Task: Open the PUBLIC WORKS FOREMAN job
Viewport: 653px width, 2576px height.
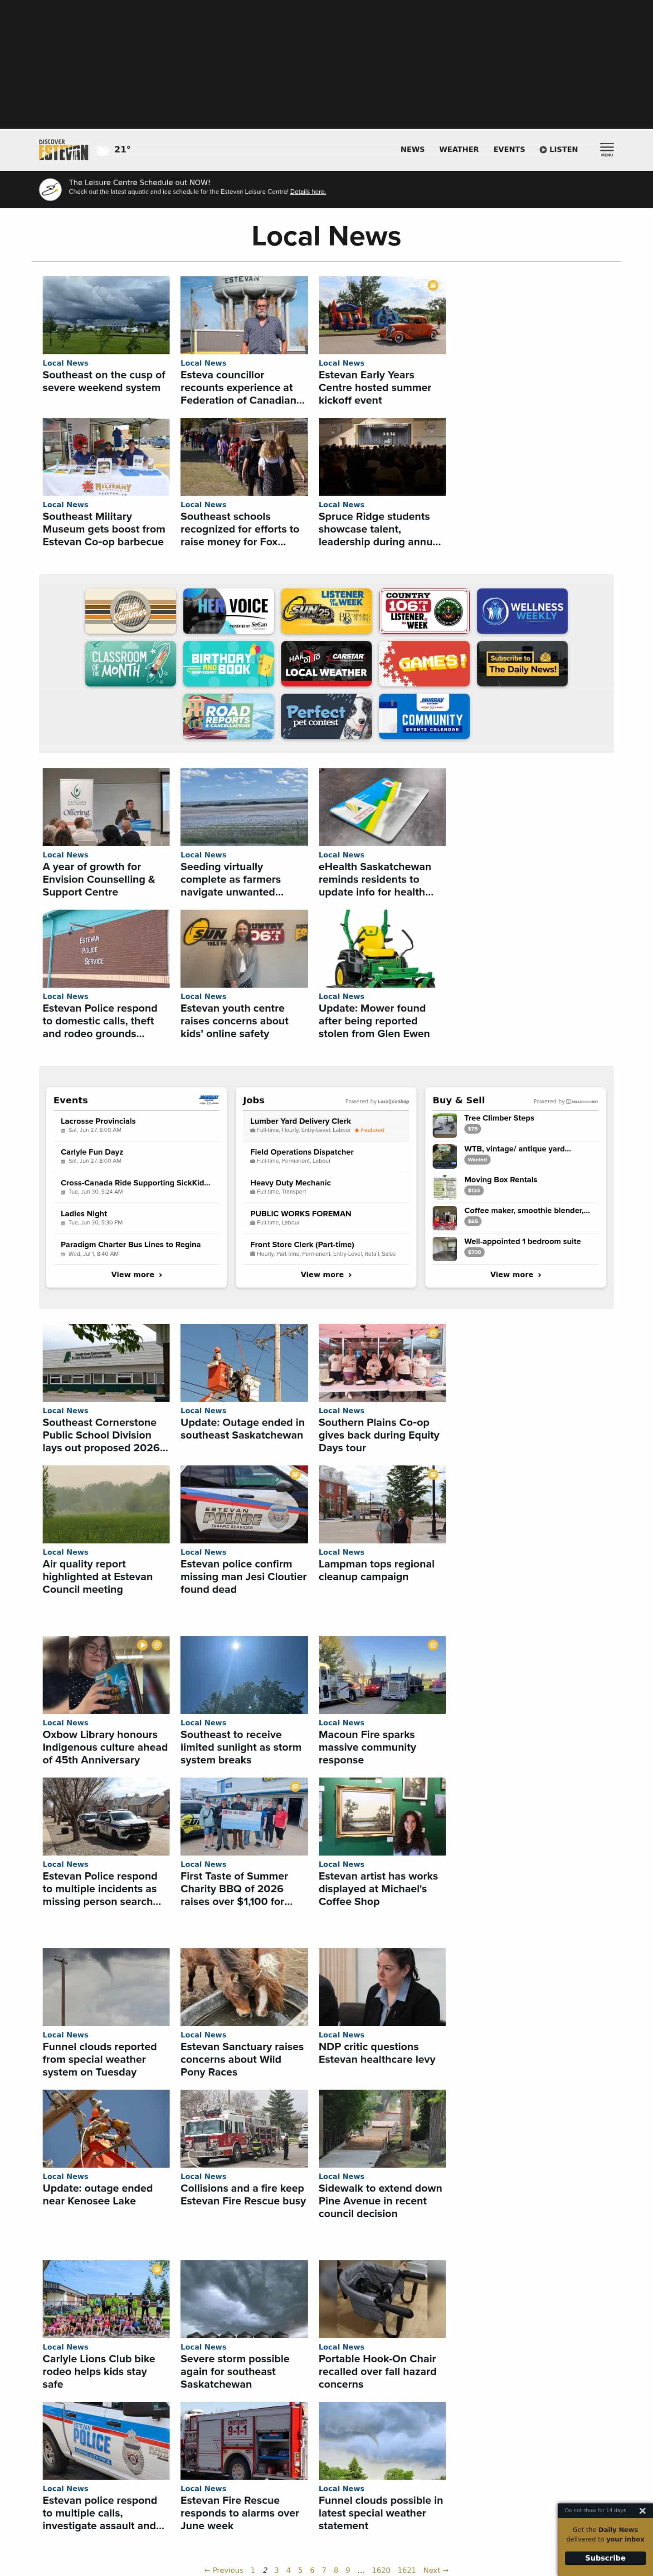Action: pos(301,1214)
